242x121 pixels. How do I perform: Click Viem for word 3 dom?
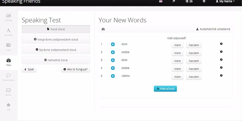[178, 61]
